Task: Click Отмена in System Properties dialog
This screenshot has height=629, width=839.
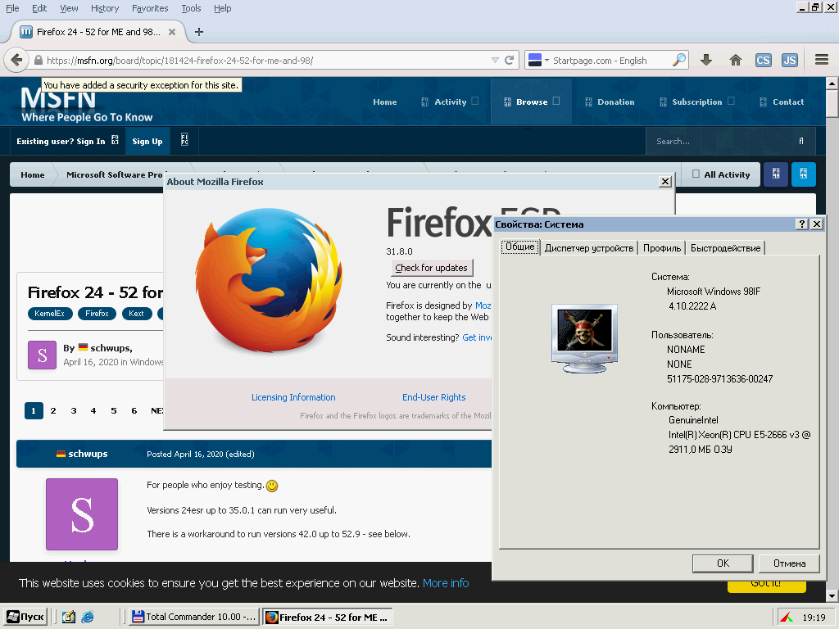Action: (789, 563)
